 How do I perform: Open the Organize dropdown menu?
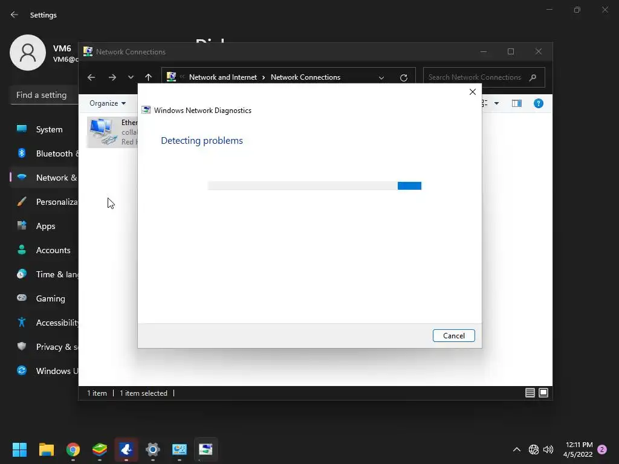108,103
